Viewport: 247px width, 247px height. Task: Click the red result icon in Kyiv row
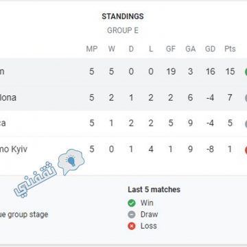coord(246,150)
